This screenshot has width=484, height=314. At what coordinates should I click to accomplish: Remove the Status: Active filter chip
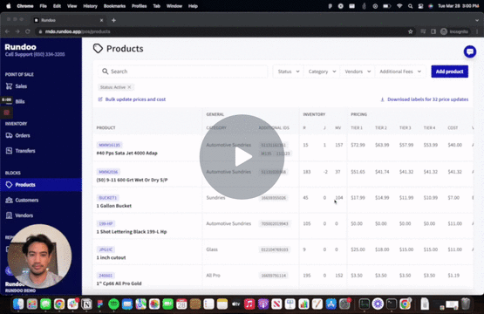point(129,87)
